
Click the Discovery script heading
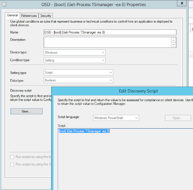21,91
